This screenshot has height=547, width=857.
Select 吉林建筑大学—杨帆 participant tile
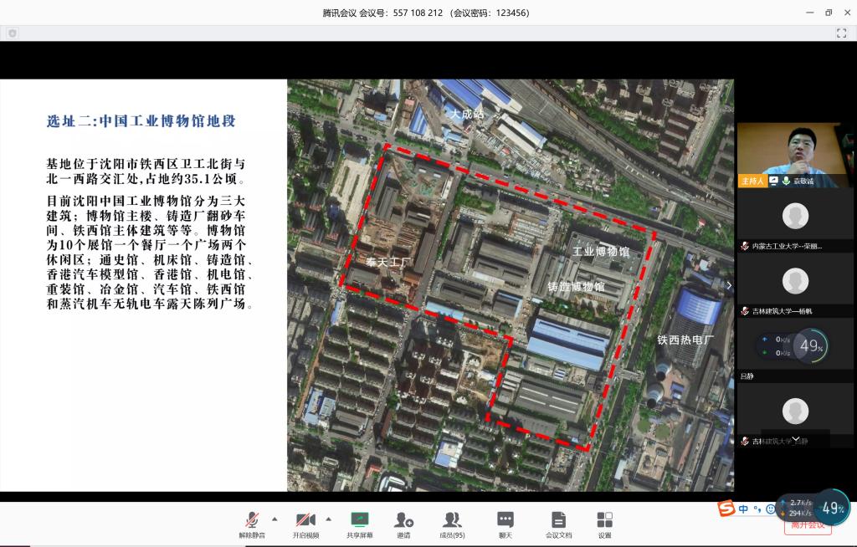point(794,285)
